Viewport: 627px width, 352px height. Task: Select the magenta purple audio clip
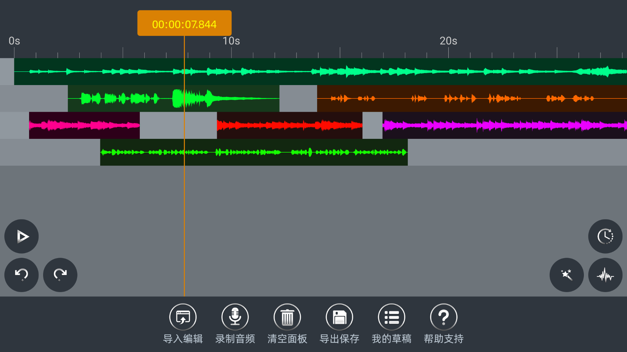[x=504, y=125]
